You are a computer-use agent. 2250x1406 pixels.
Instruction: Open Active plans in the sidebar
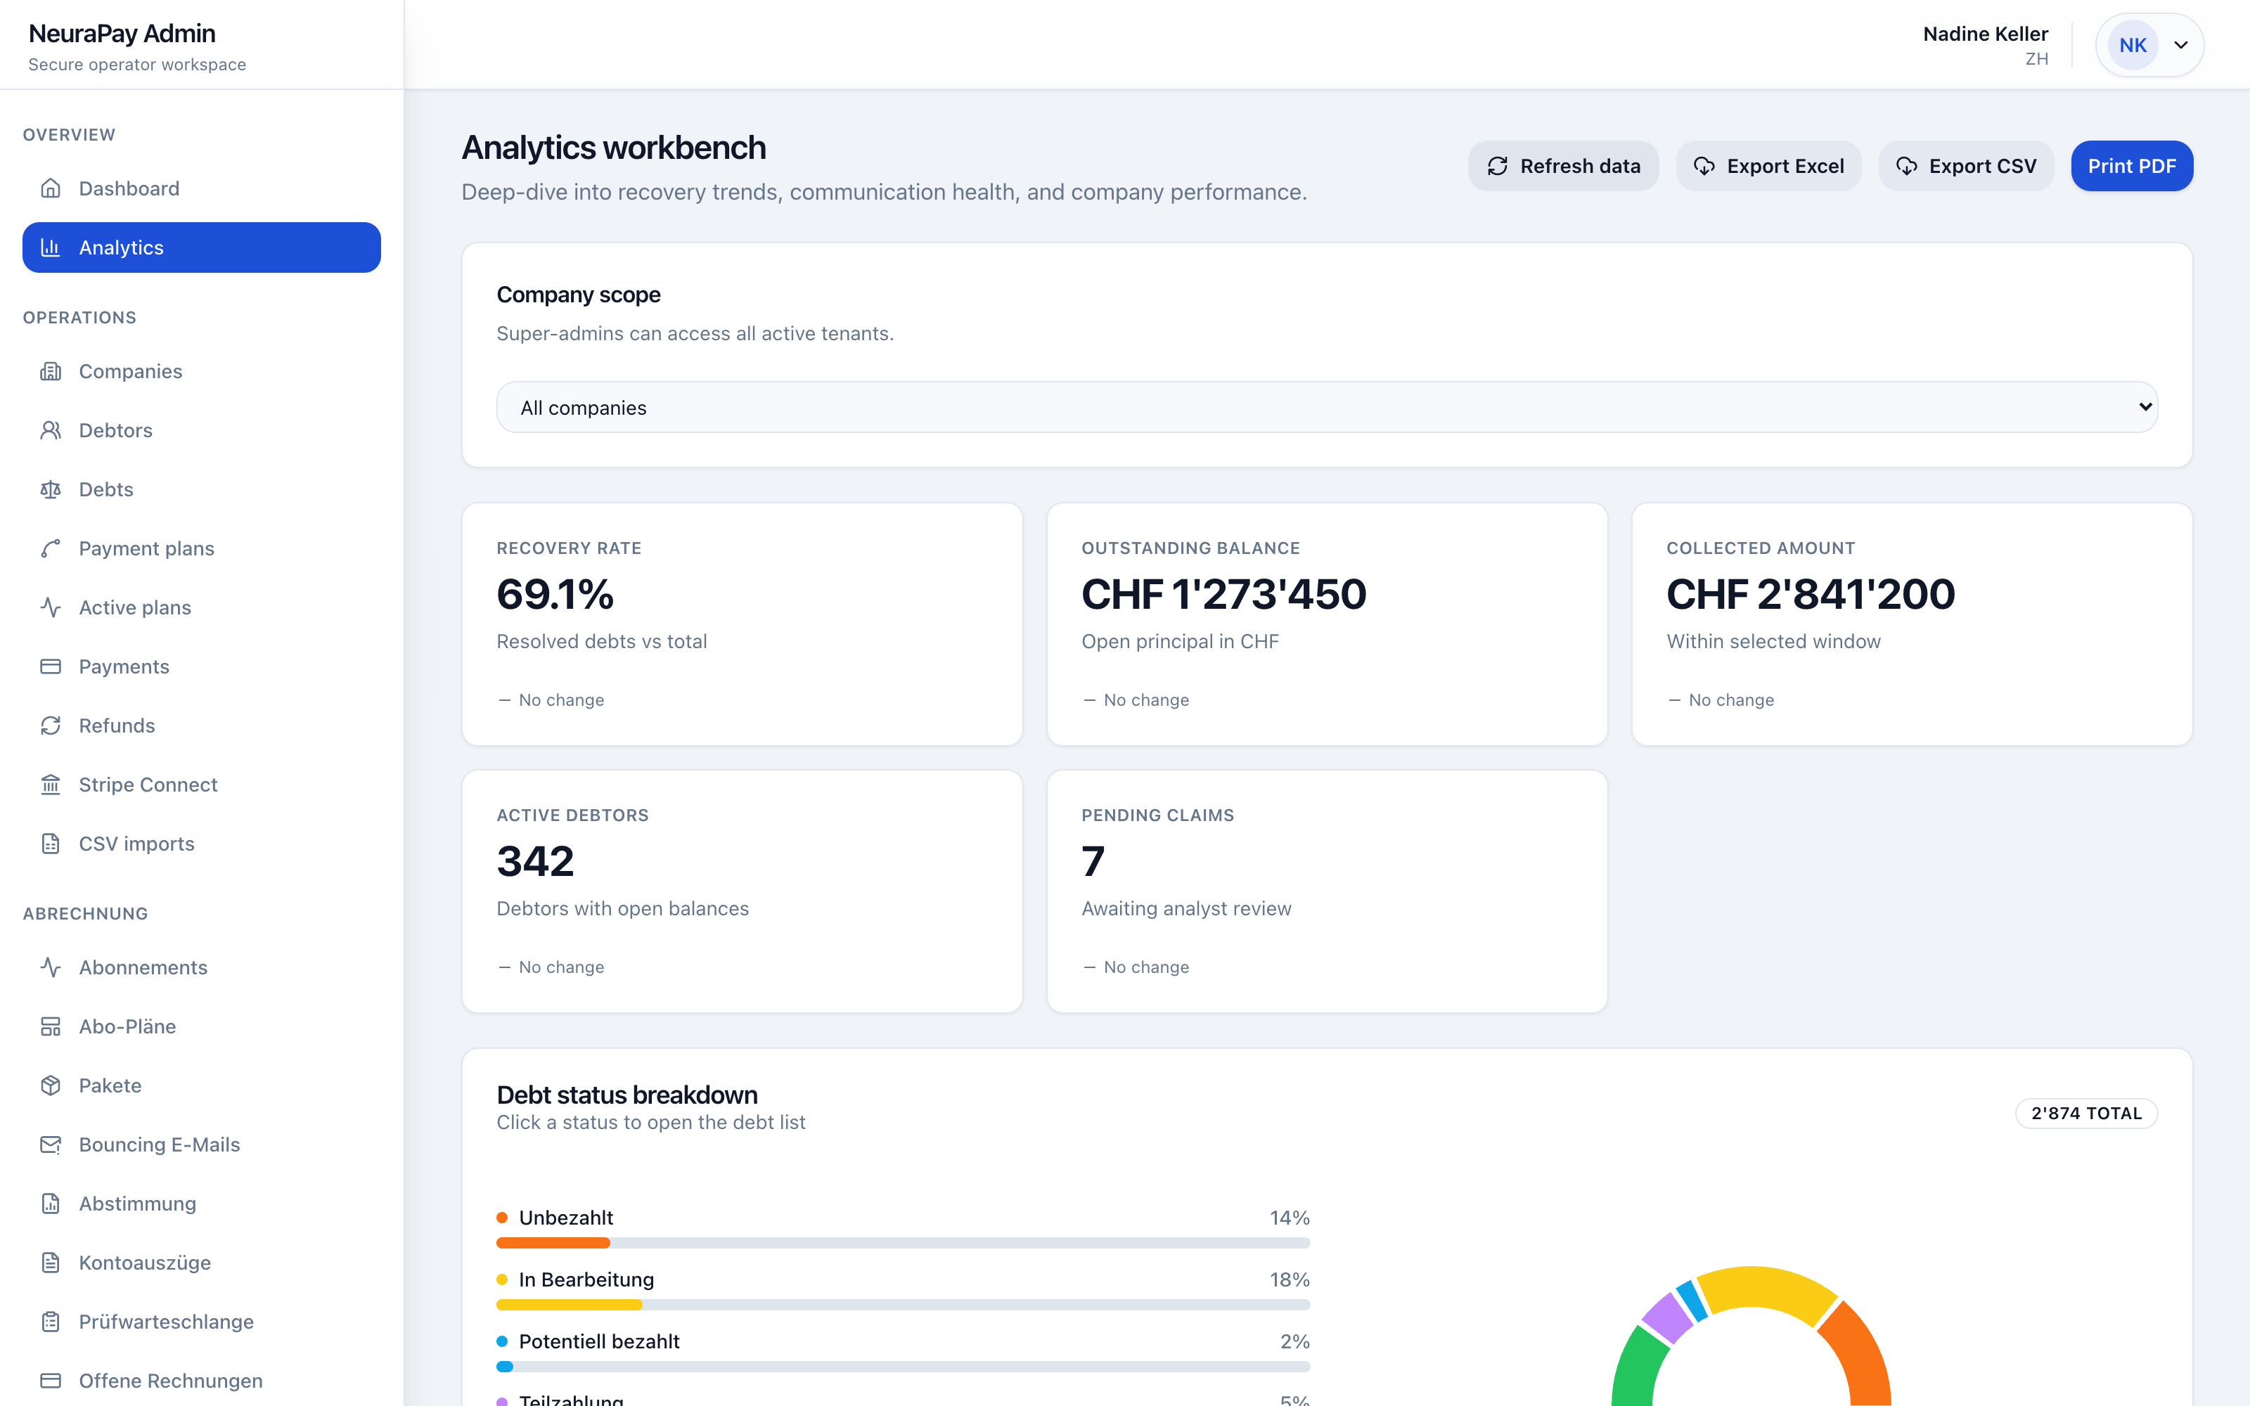pos(202,607)
